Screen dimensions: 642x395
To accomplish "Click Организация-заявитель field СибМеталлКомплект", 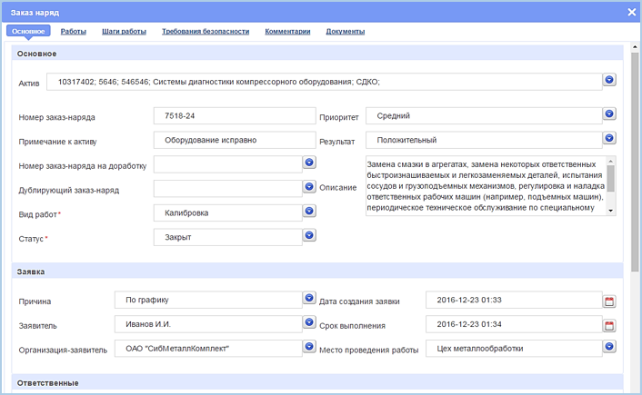I will pyautogui.click(x=208, y=349).
